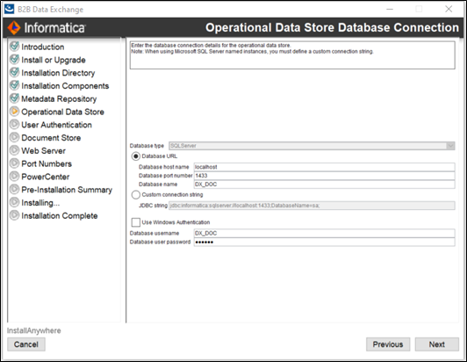
Task: Cancel the installation
Action: tap(26, 344)
